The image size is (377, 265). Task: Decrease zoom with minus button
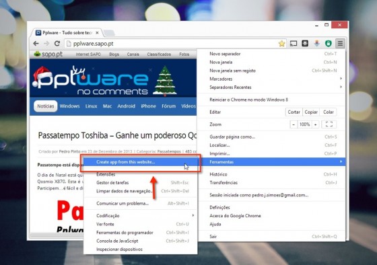click(x=294, y=124)
